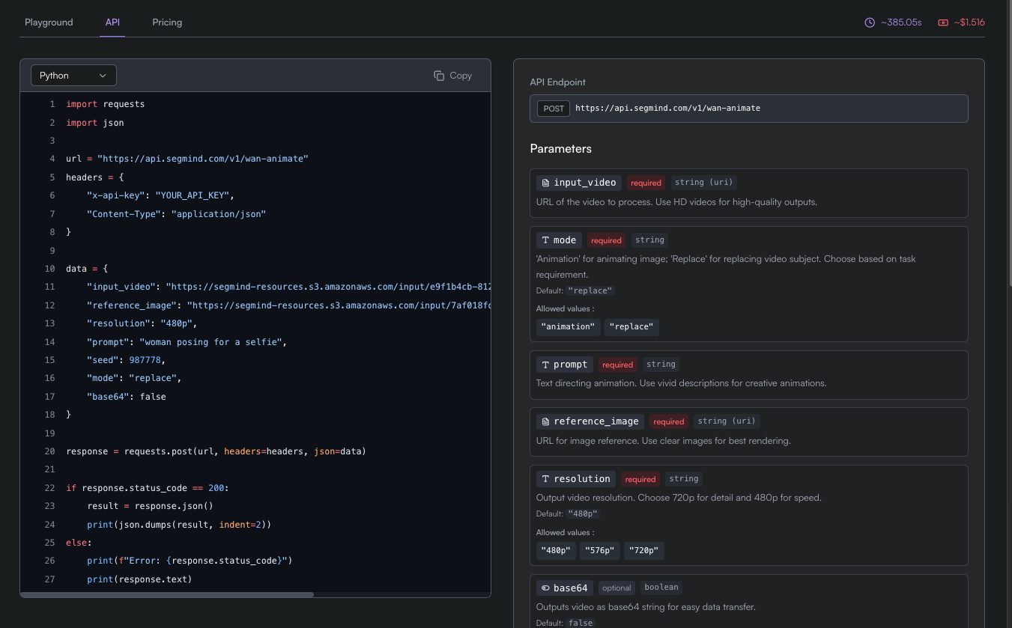Viewport: 1012px width, 628px height.
Task: Click the text icon beside mode parameter
Action: pyautogui.click(x=545, y=240)
